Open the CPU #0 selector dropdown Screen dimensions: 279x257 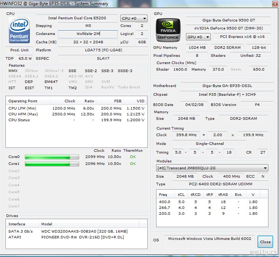(x=134, y=18)
